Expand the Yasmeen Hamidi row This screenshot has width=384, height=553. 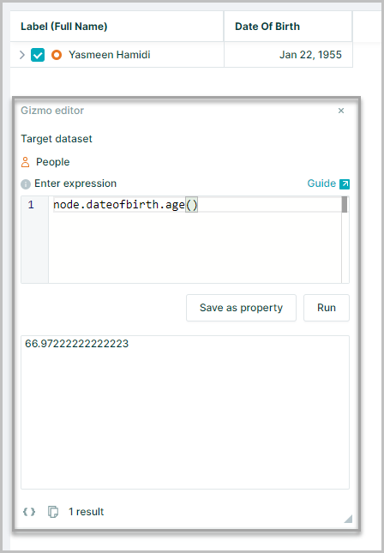click(22, 55)
